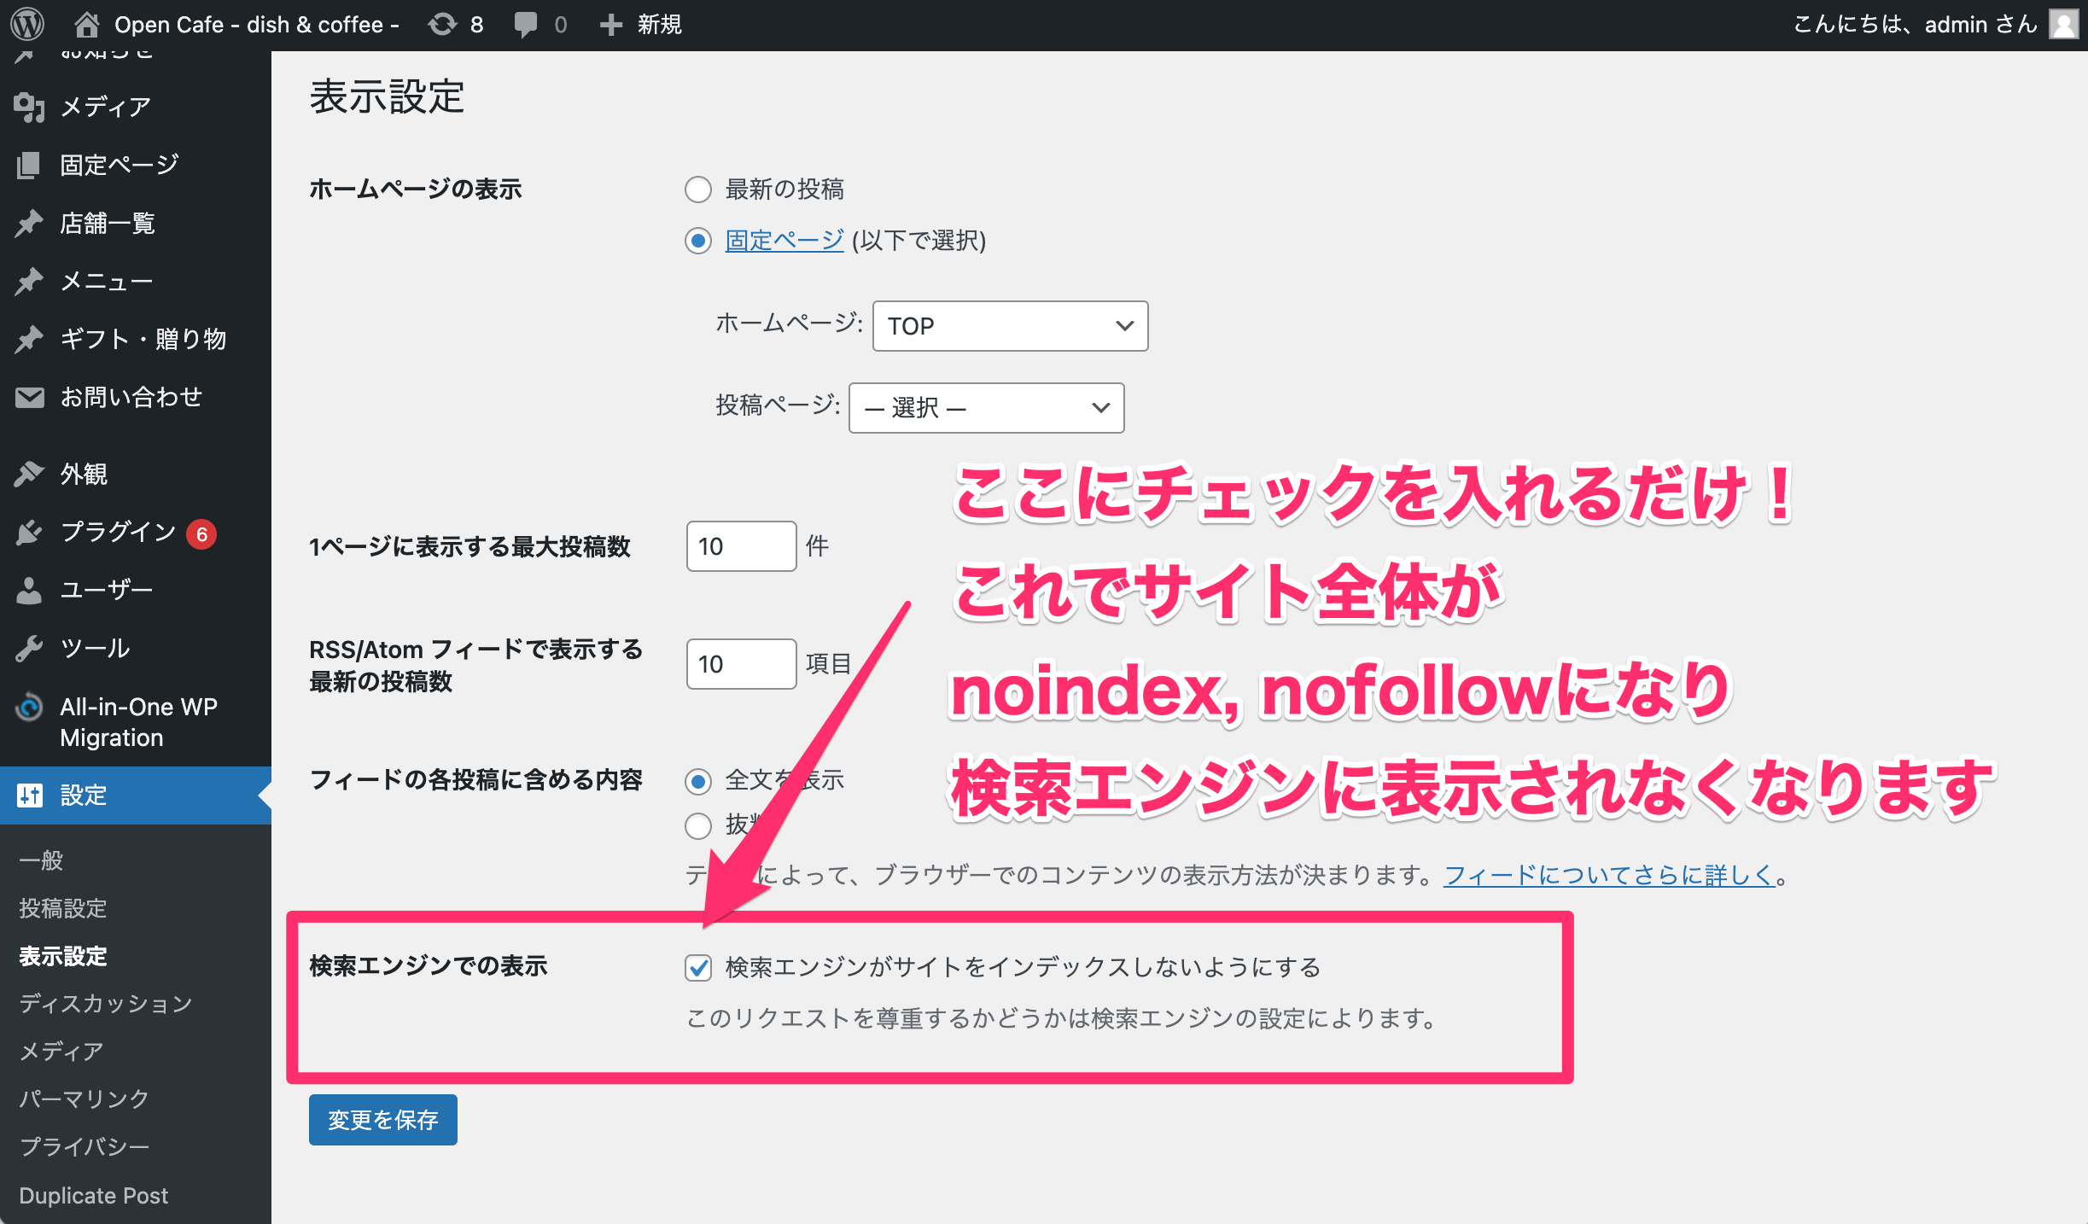Go to the ディスカッション settings submenu
This screenshot has width=2088, height=1224.
tap(106, 1003)
